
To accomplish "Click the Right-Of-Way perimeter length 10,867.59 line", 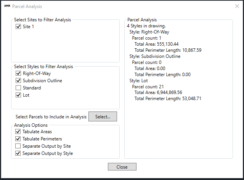I will pos(168,50).
